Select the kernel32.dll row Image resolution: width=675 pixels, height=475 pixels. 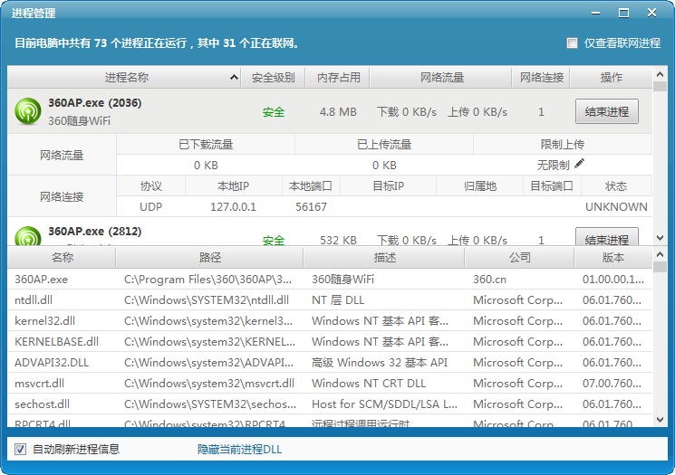click(330, 320)
